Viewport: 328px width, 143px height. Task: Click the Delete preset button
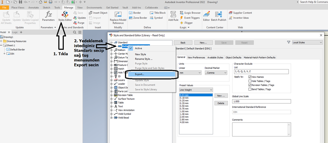(221, 103)
